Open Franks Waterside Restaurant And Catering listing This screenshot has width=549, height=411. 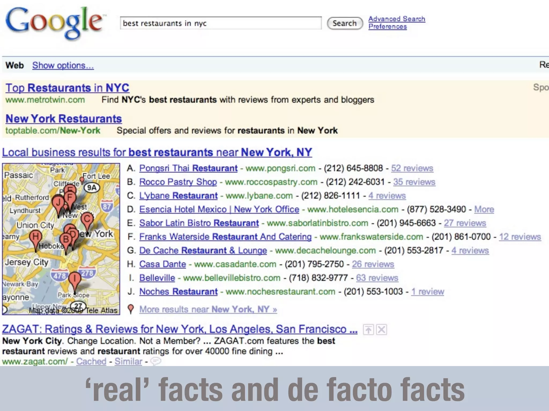pos(225,237)
